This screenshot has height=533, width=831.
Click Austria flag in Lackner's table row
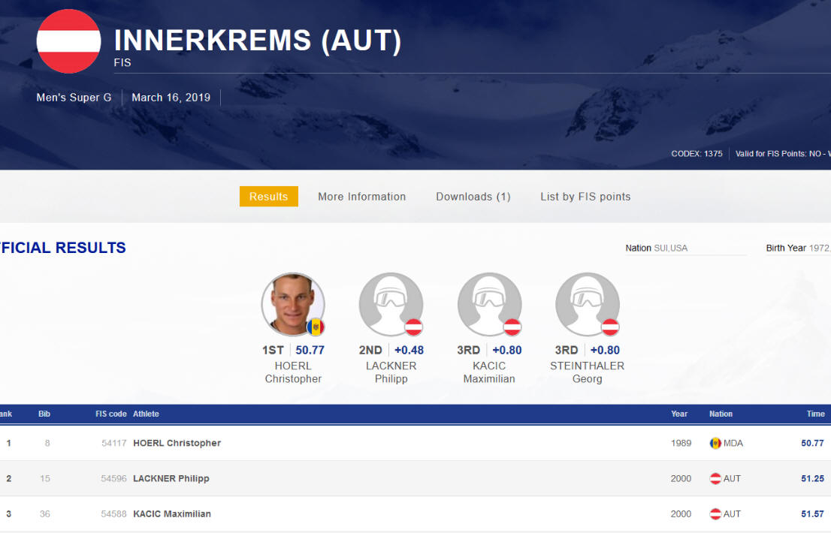pos(715,478)
